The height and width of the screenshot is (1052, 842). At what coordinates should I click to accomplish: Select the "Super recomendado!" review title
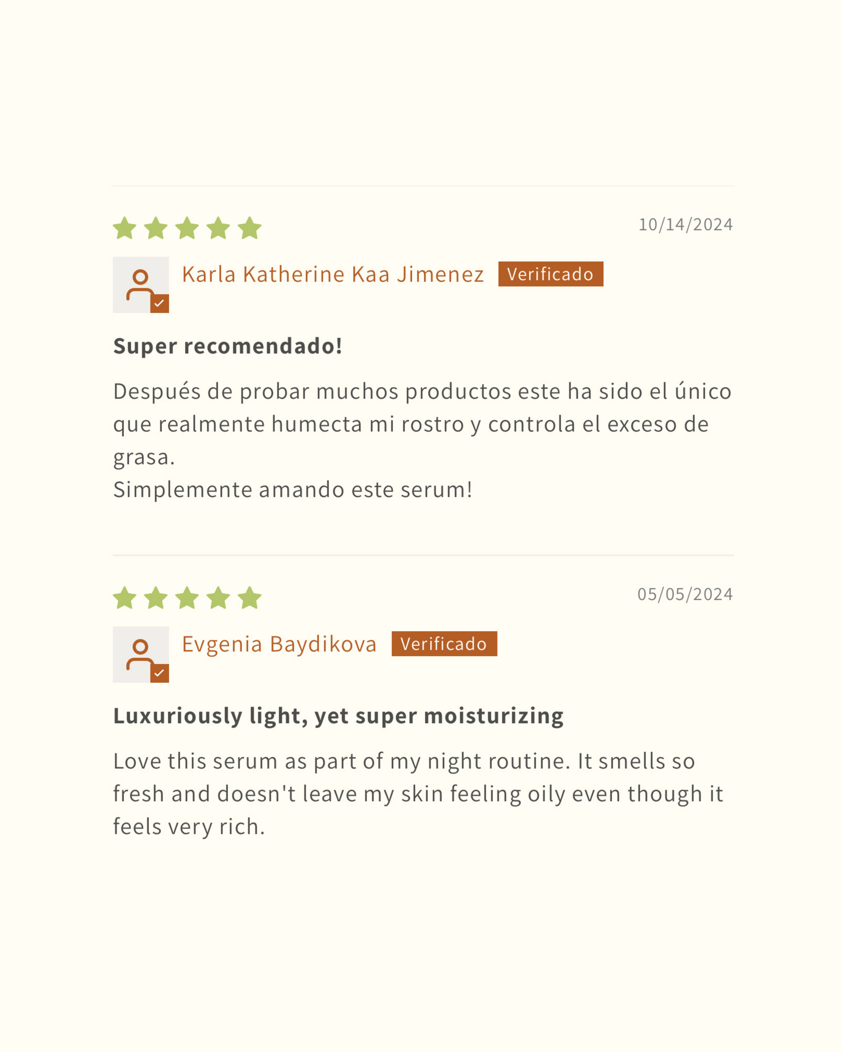coord(228,346)
